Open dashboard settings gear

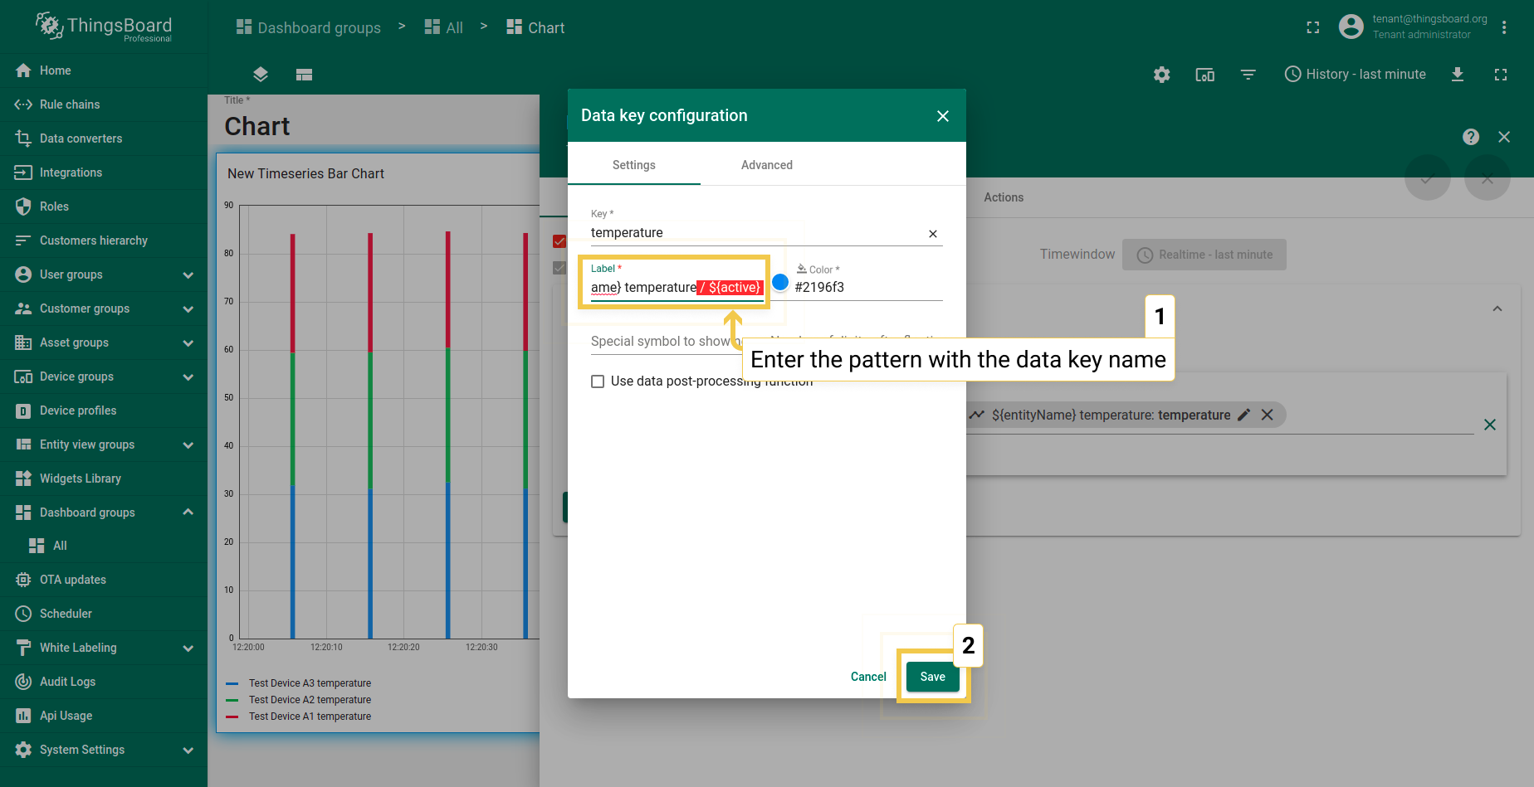coord(1162,75)
